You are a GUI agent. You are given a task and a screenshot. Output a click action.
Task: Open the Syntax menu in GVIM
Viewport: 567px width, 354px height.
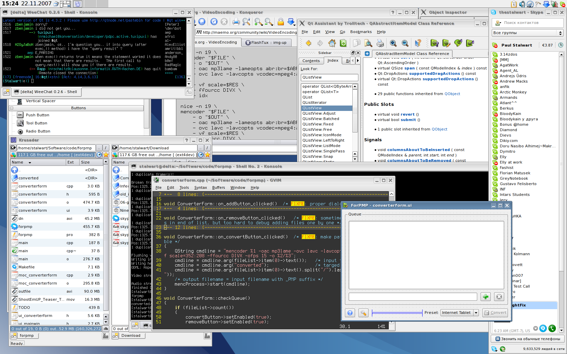tap(200, 187)
